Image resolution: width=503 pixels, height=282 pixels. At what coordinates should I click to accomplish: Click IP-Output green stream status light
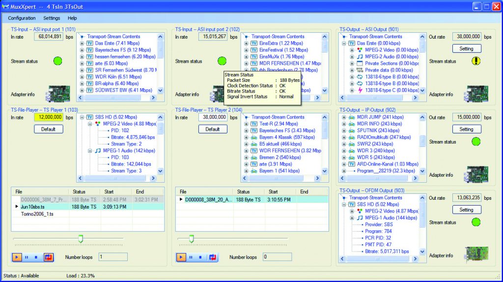(x=476, y=141)
